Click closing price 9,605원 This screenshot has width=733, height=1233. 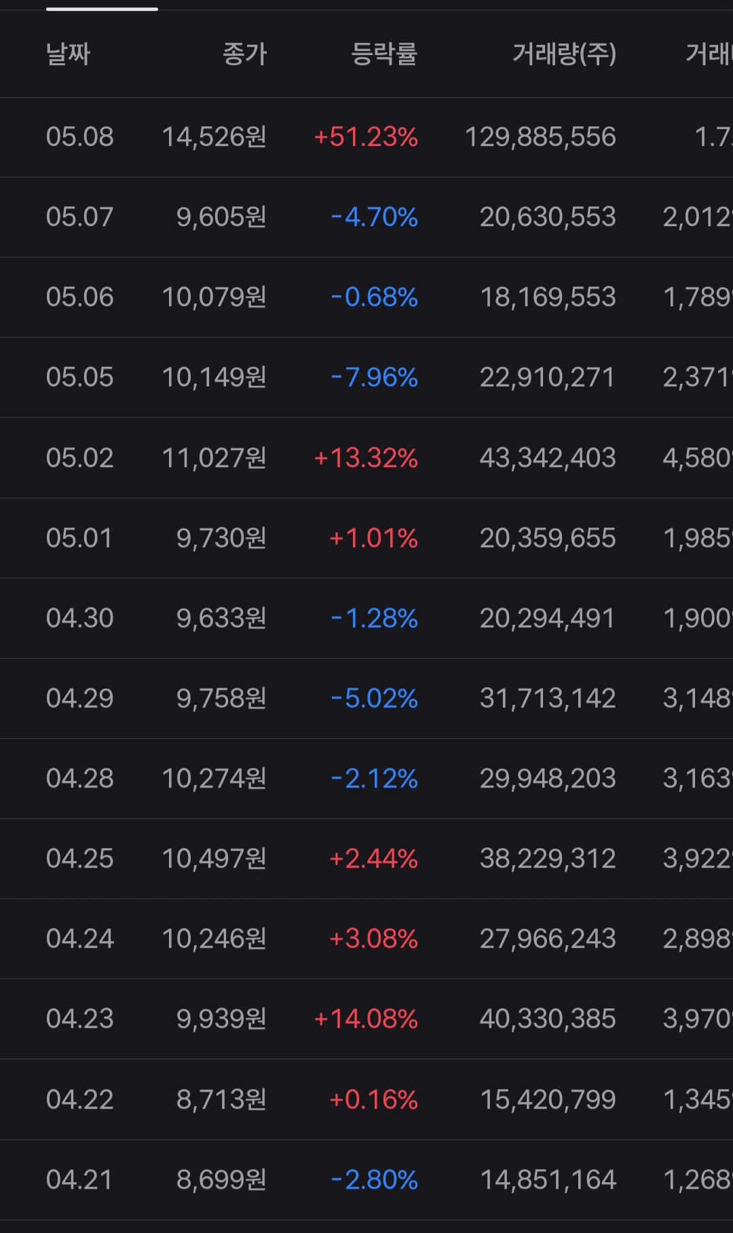pyautogui.click(x=221, y=217)
